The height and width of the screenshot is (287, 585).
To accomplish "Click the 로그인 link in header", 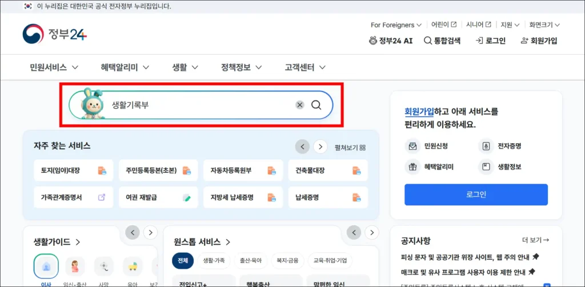I will tap(491, 41).
